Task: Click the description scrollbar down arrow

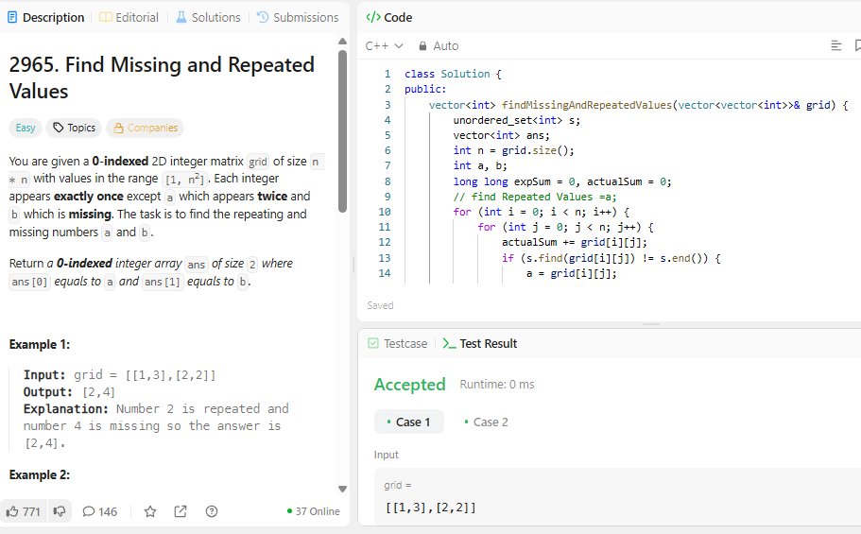Action: (x=343, y=489)
